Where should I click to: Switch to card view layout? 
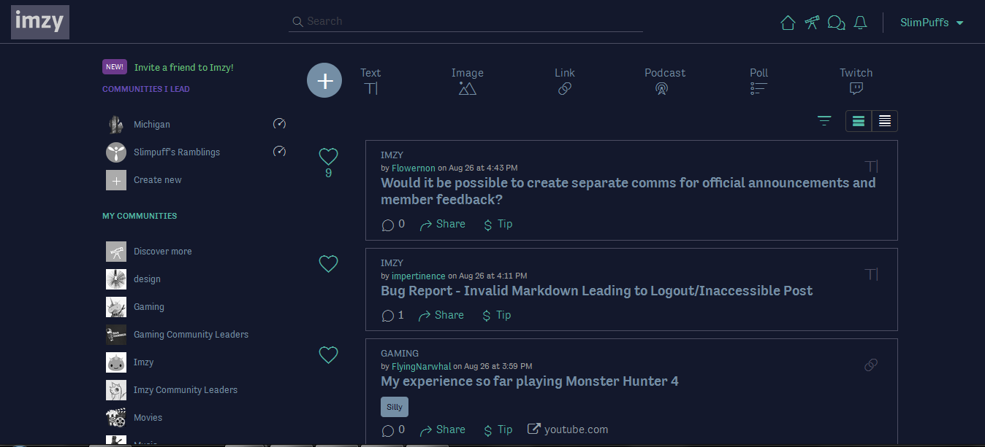(x=859, y=121)
